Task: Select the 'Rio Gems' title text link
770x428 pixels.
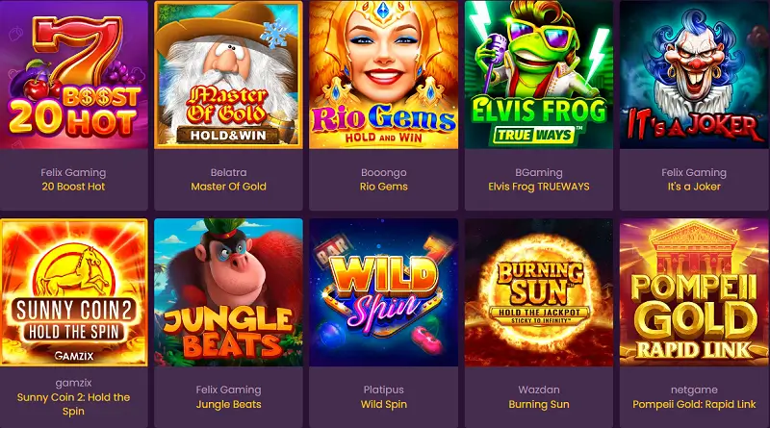Action: (x=383, y=187)
